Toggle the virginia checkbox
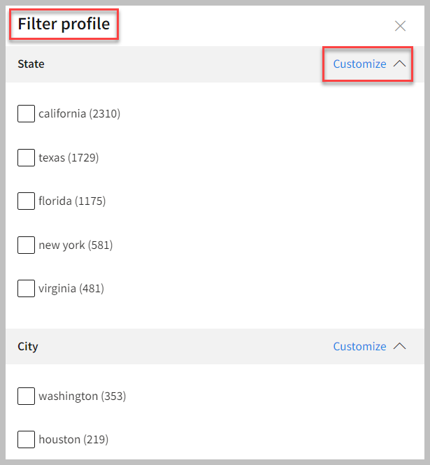 point(26,288)
